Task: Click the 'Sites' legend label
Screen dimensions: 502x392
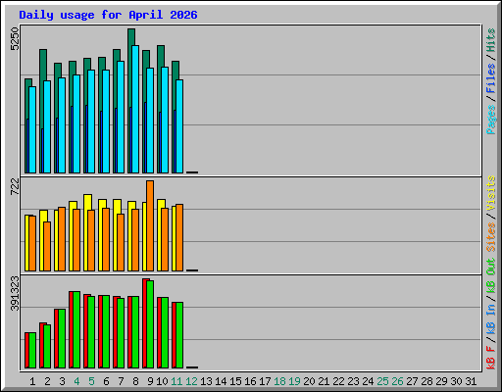Action: point(491,237)
